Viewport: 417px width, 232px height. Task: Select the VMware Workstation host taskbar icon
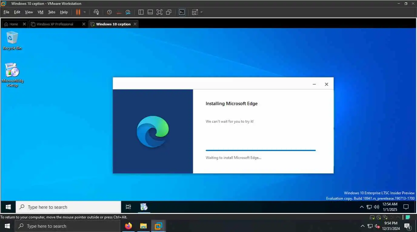(158, 226)
